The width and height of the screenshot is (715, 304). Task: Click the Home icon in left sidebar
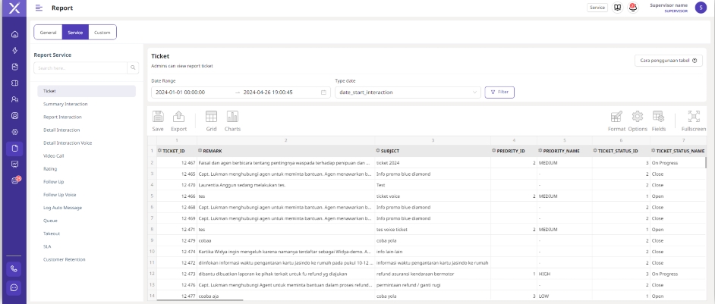coord(13,34)
